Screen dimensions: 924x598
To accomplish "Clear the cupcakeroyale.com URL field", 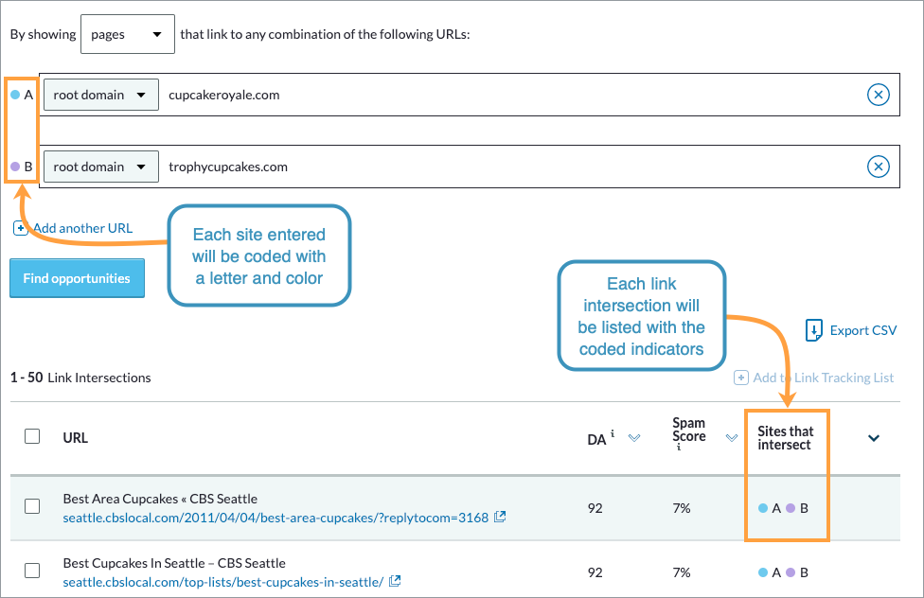I will [879, 95].
